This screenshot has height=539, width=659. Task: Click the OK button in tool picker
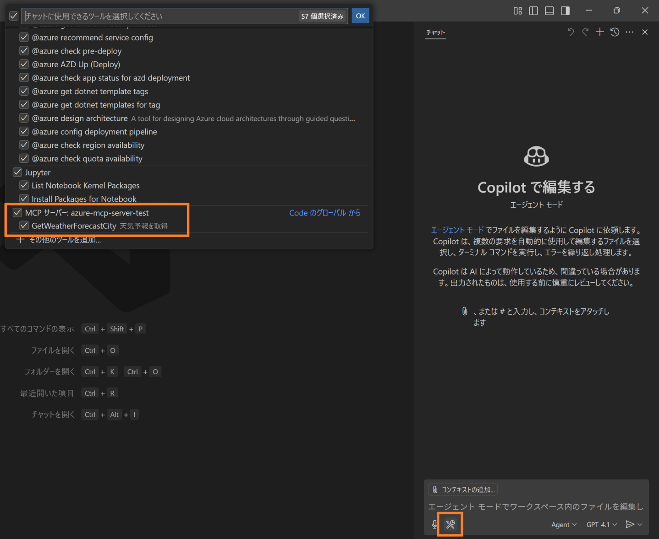click(360, 16)
